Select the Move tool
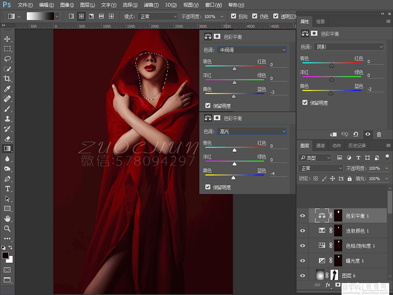393x295 pixels. click(7, 39)
